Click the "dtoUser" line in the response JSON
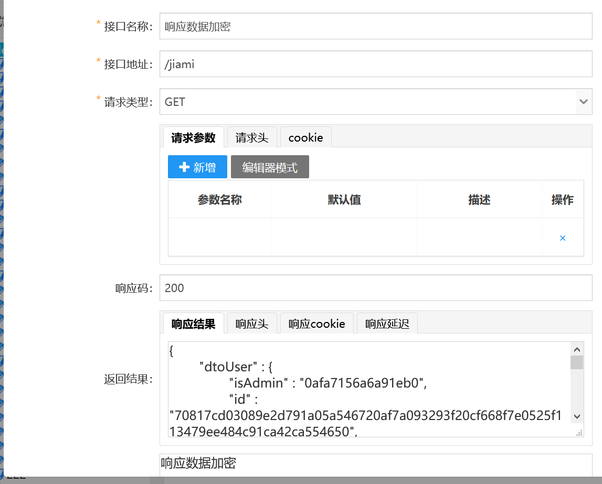Viewport: 602px width, 484px height. click(236, 367)
